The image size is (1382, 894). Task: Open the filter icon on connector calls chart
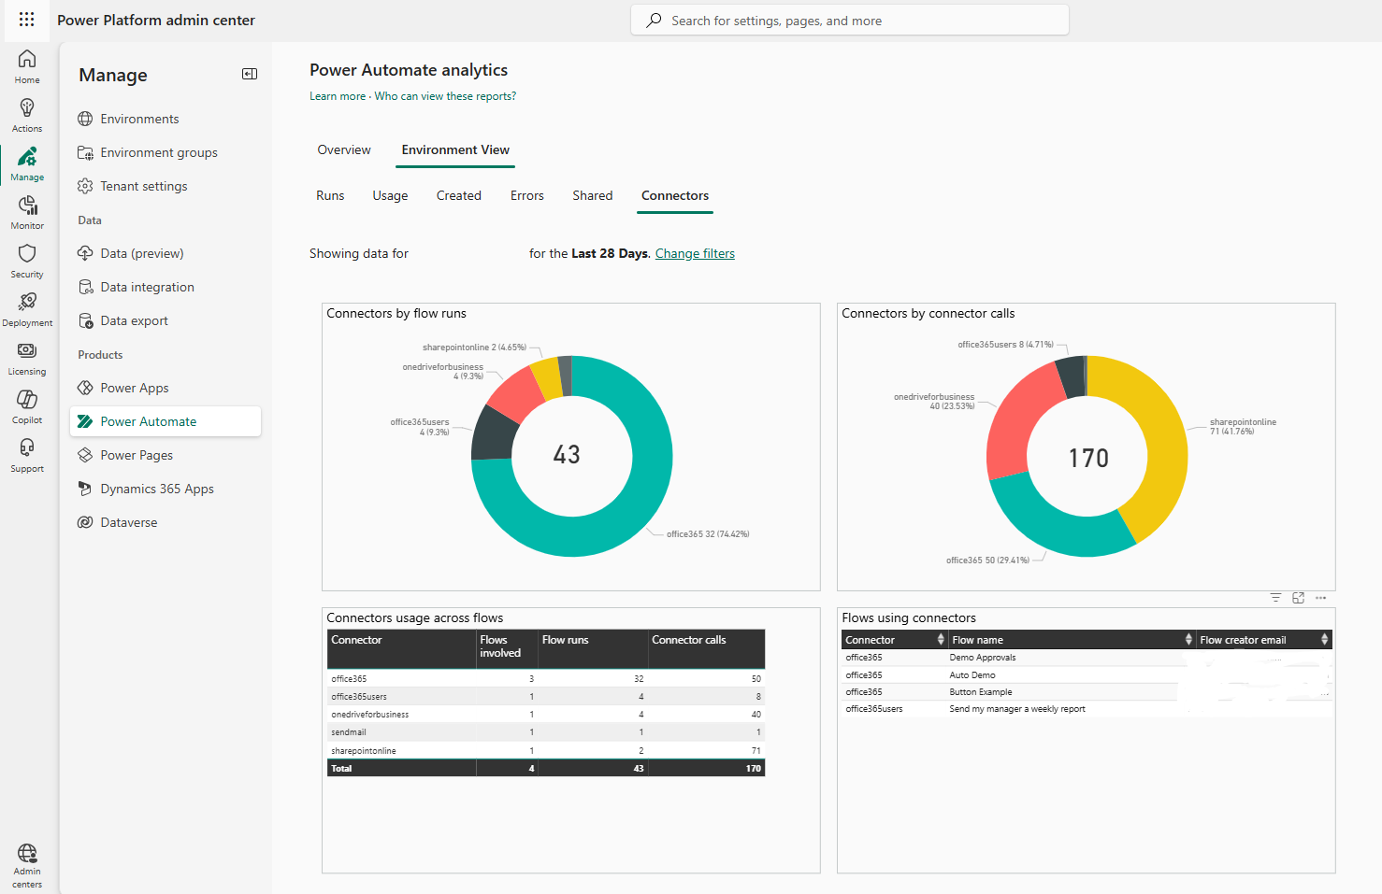tap(1275, 597)
